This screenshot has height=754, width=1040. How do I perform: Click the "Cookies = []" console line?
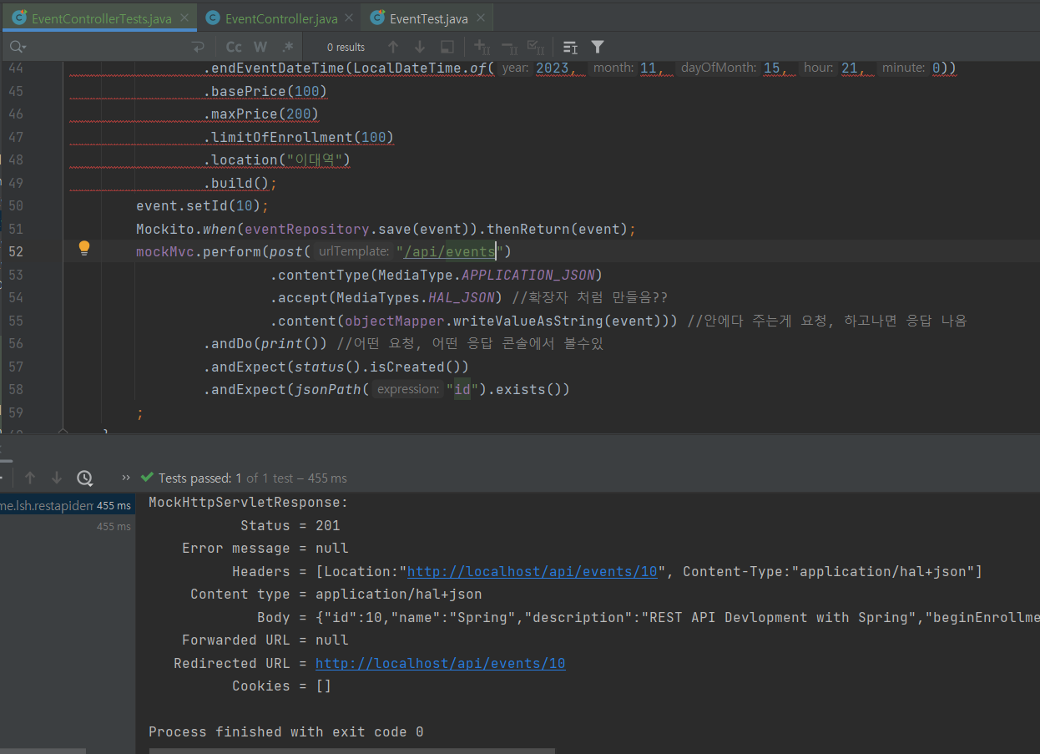282,686
